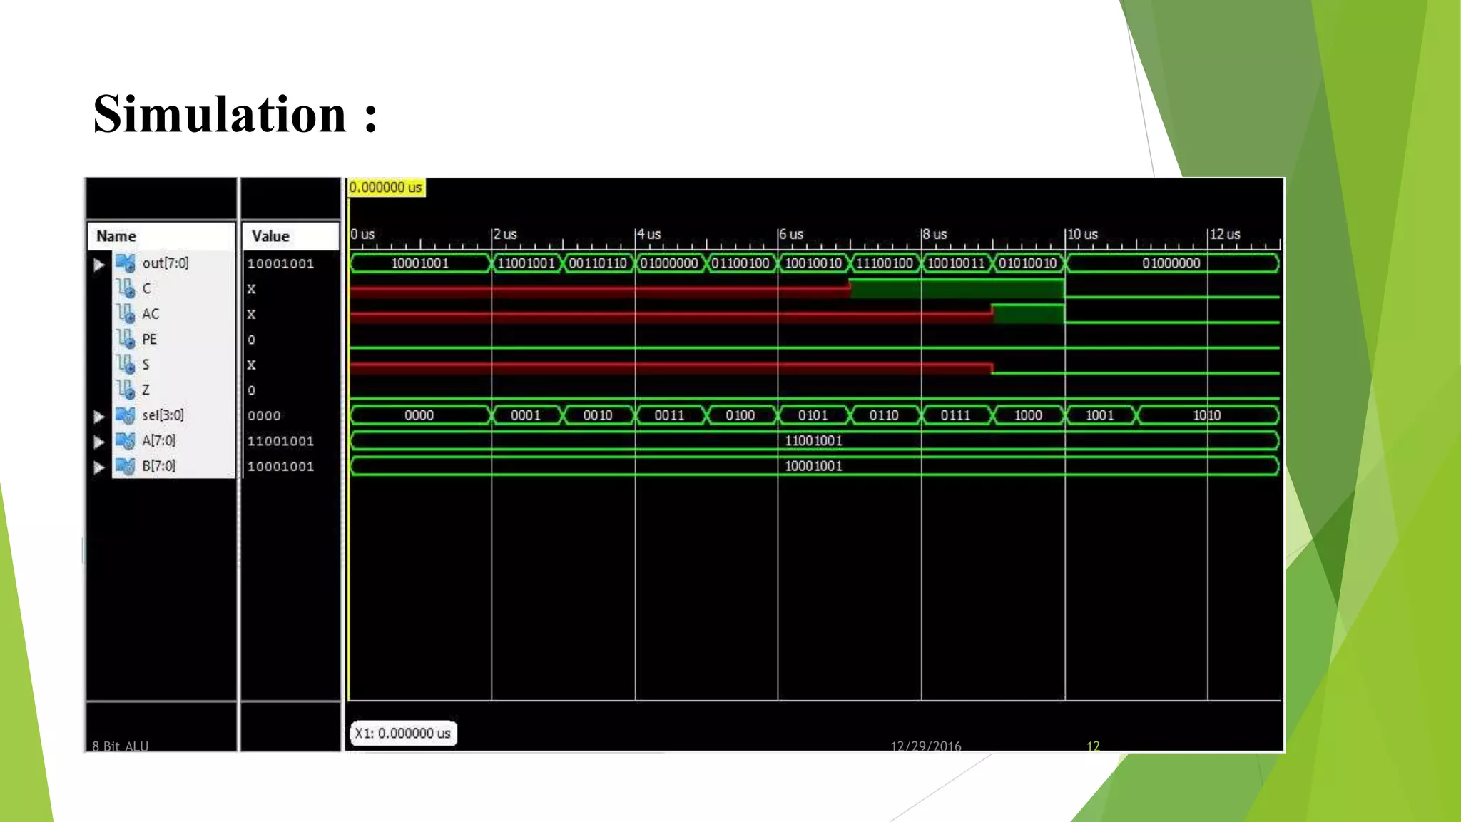
Task: Expand the B[7:0] bus signal
Action: [99, 467]
